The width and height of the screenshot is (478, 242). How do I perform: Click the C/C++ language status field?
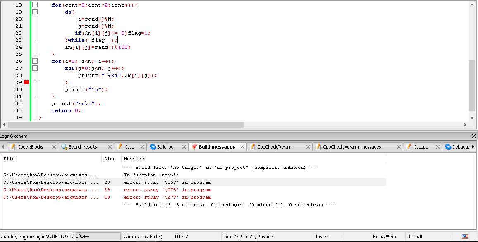98,237
